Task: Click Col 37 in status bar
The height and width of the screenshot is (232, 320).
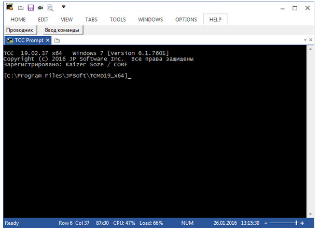Action: point(82,223)
